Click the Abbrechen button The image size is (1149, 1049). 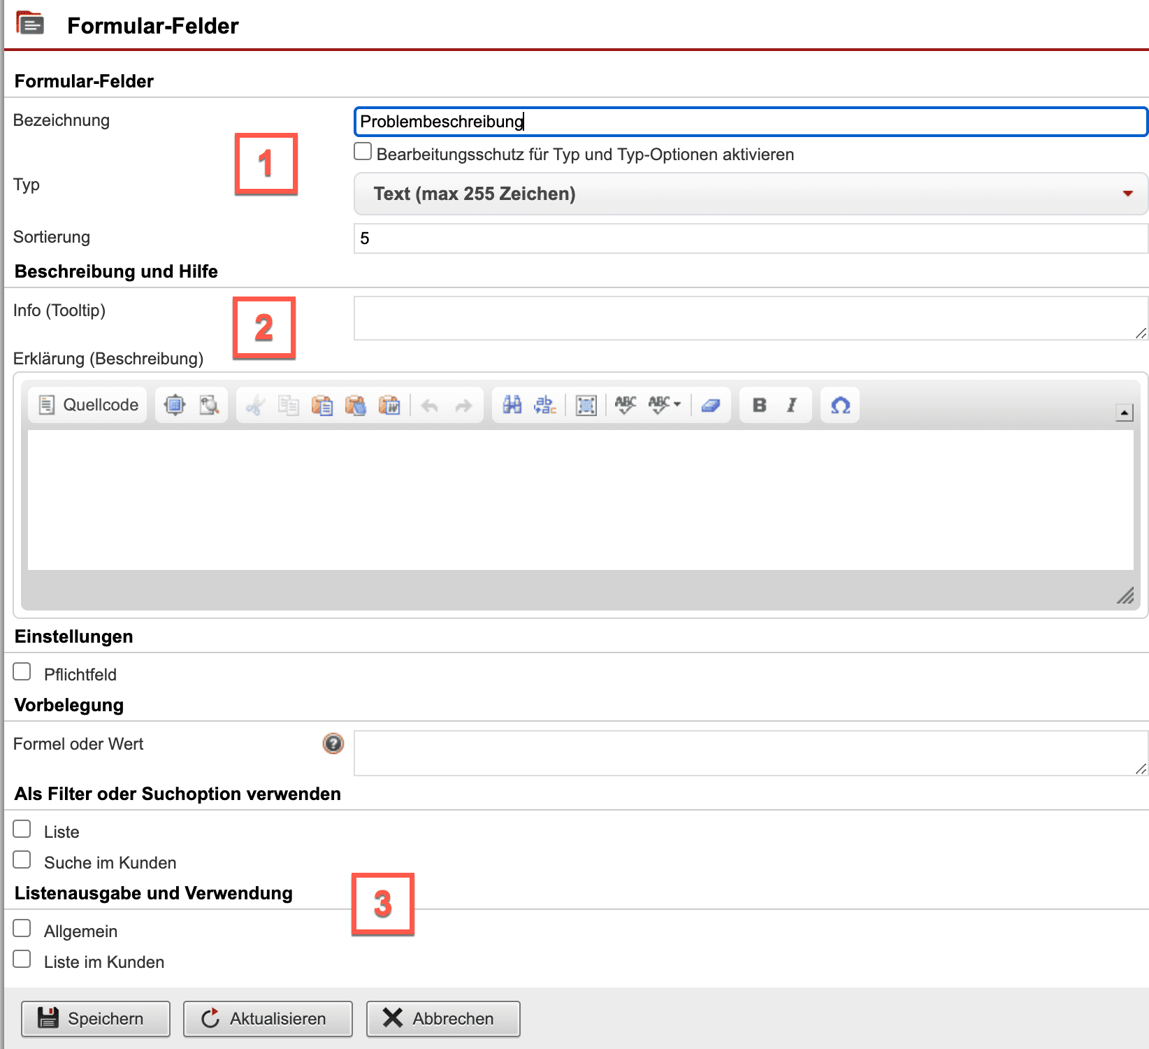(x=443, y=1018)
